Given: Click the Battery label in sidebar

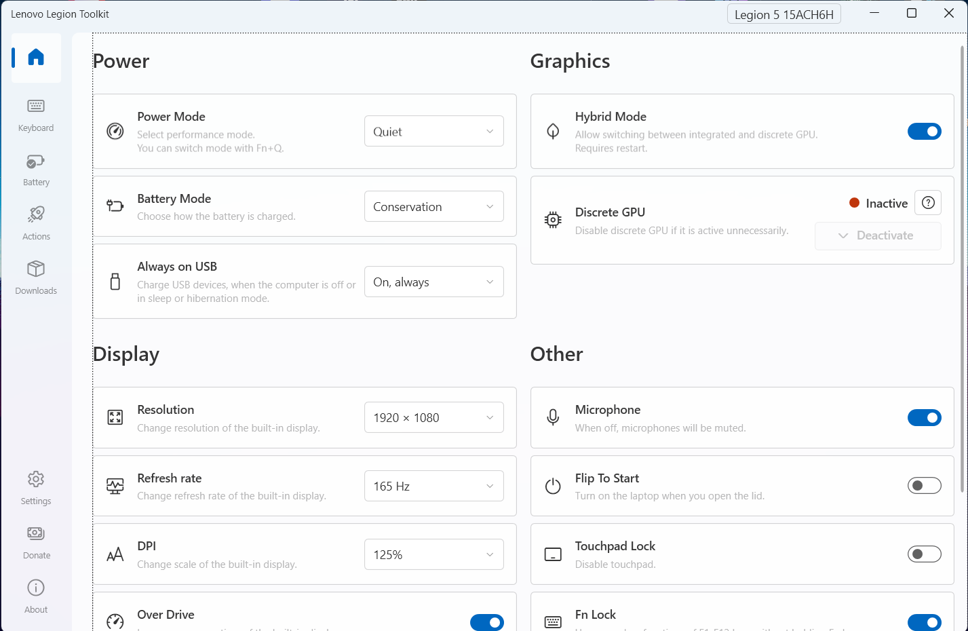Looking at the screenshot, I should pyautogui.click(x=36, y=182).
